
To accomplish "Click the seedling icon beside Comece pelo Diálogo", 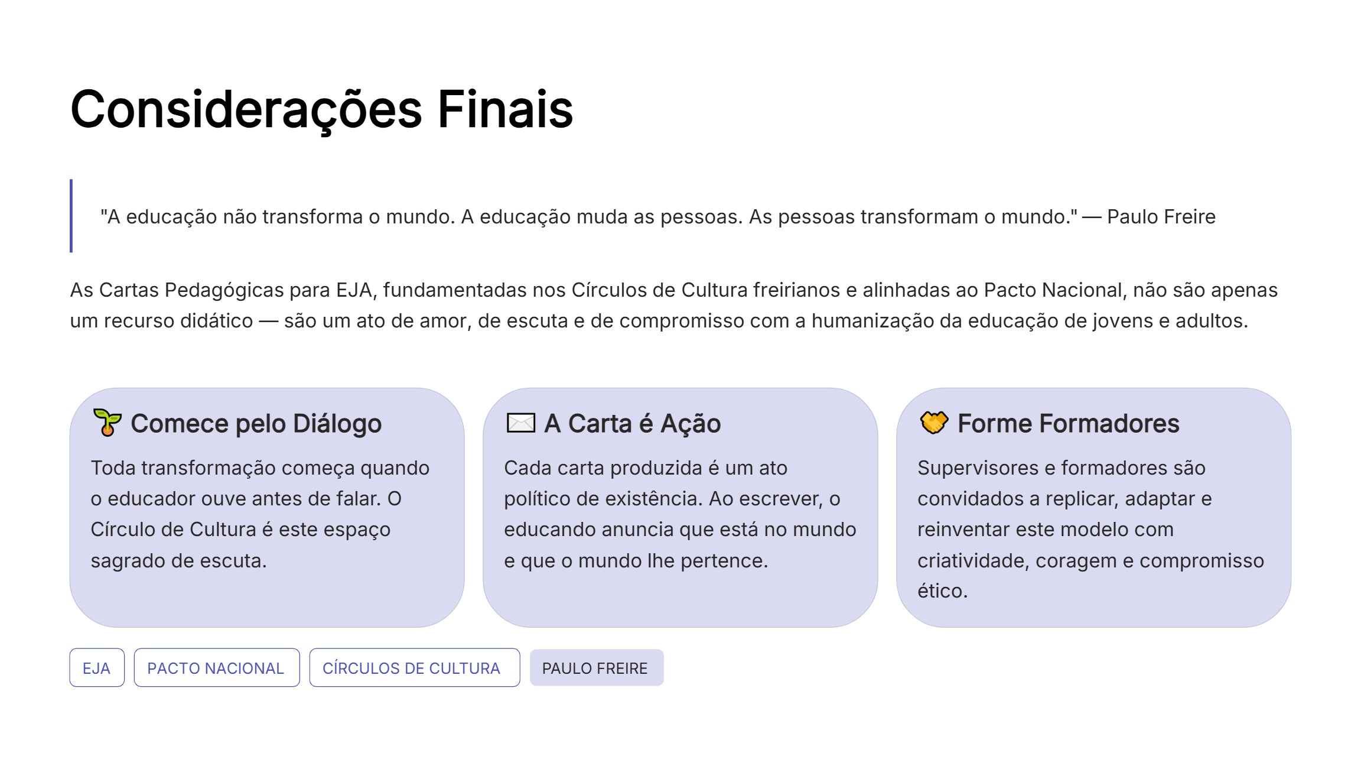I will click(x=108, y=423).
